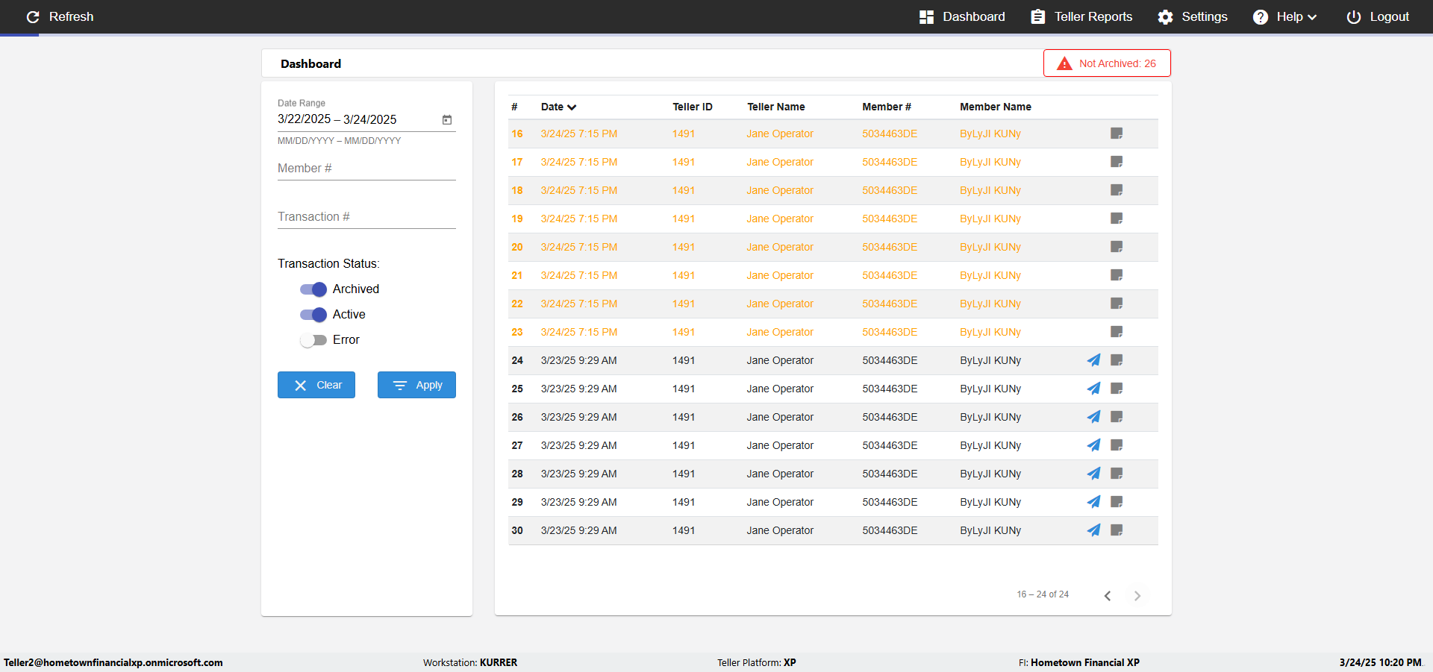1433x672 pixels.
Task: Open note icon for row 27
Action: 1117,445
